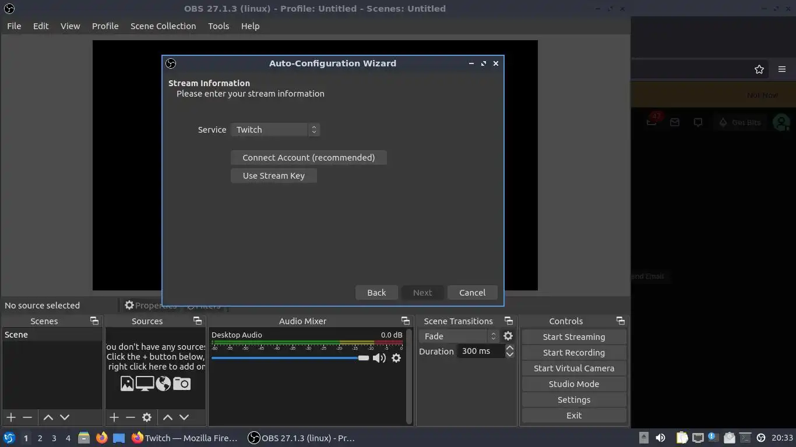Bookmark page with star icon in Firefox
Screen dimensions: 796x447
[x=759, y=69]
